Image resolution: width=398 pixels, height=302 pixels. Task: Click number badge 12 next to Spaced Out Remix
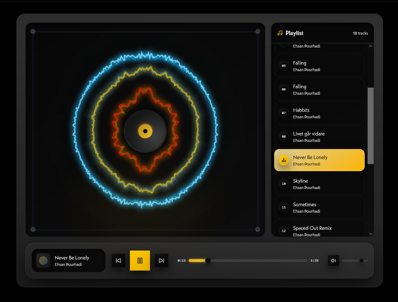point(283,231)
